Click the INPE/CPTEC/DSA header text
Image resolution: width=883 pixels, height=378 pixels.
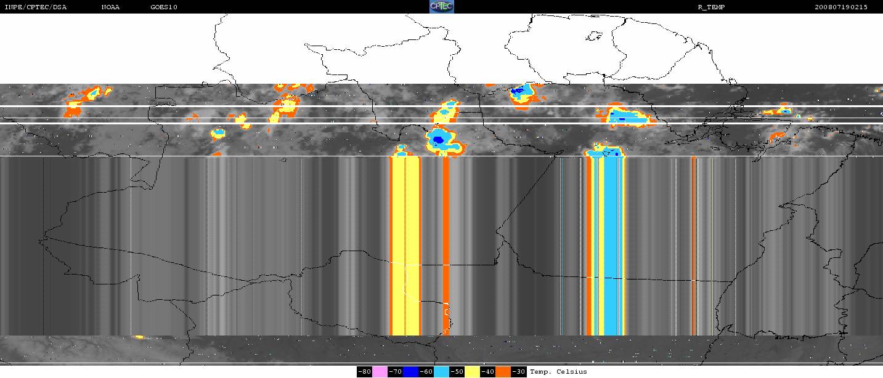coord(35,7)
